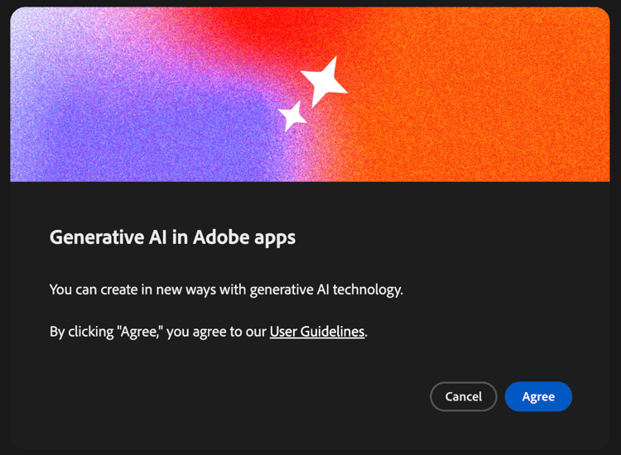Screen dimensions: 621x455
Task: Click the 'By clicking Agree' sentence text
Action: click(209, 332)
